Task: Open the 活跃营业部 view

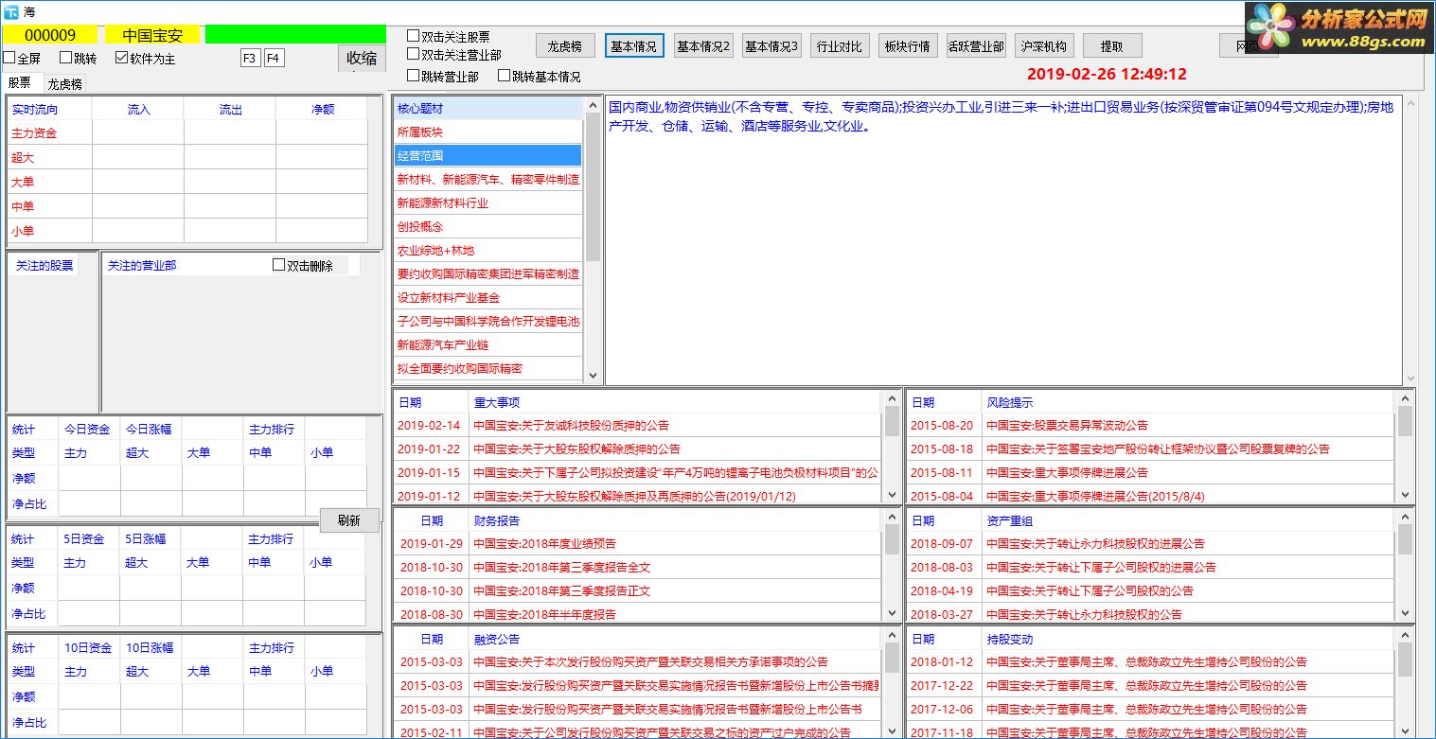Action: pyautogui.click(x=976, y=45)
